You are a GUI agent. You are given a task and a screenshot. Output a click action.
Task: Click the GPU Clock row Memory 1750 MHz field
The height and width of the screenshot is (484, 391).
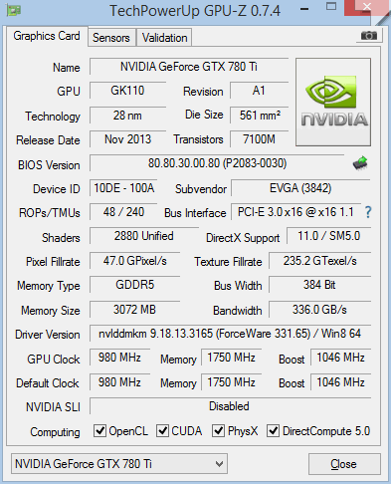(231, 358)
